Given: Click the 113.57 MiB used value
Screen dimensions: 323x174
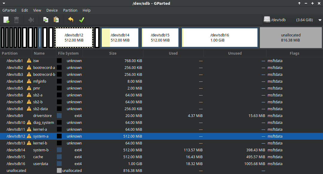Looking at the screenshot, I should (193, 150).
